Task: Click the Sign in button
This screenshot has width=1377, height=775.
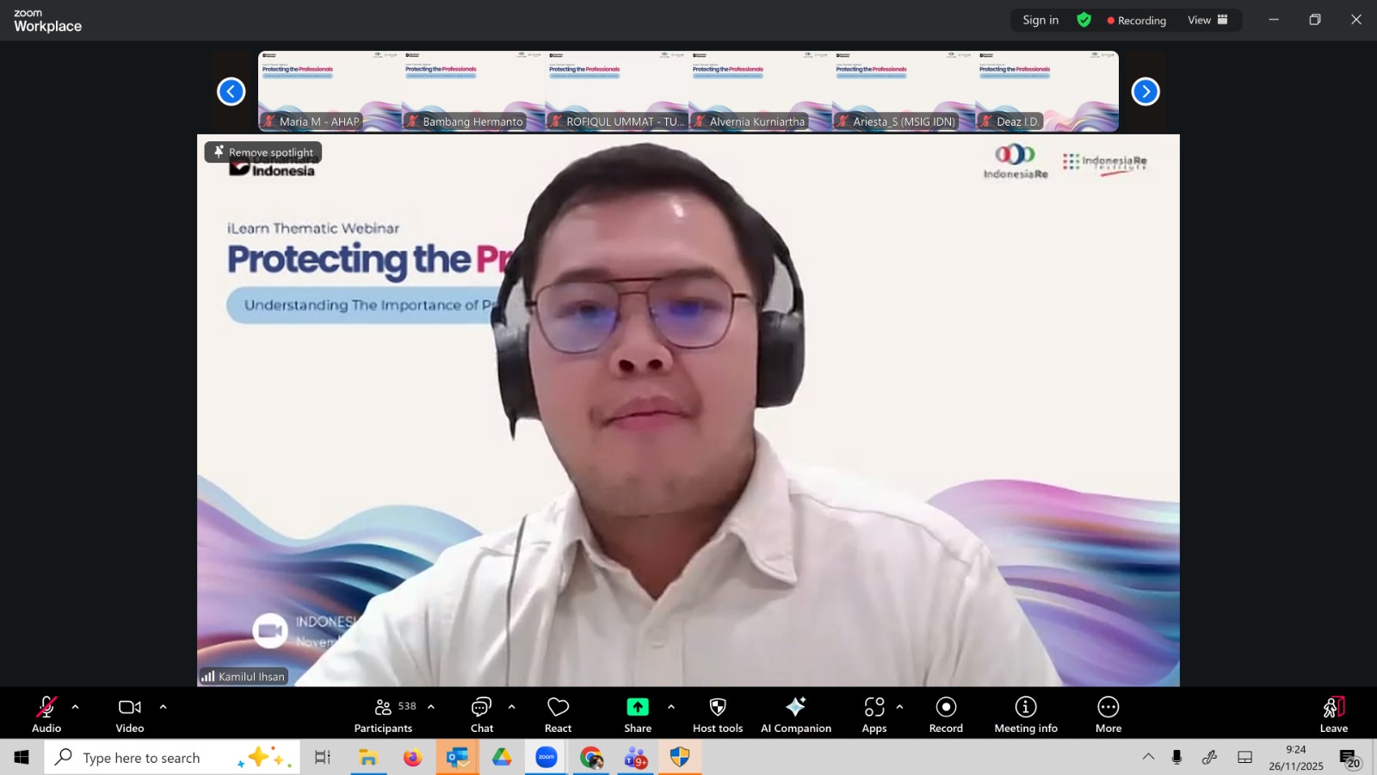Action: click(x=1040, y=20)
